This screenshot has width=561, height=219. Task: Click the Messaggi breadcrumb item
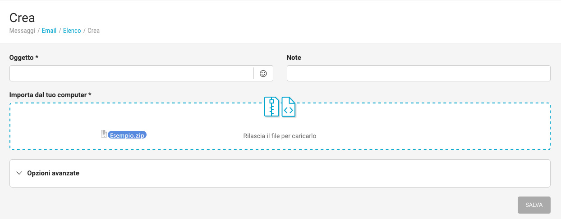click(22, 31)
